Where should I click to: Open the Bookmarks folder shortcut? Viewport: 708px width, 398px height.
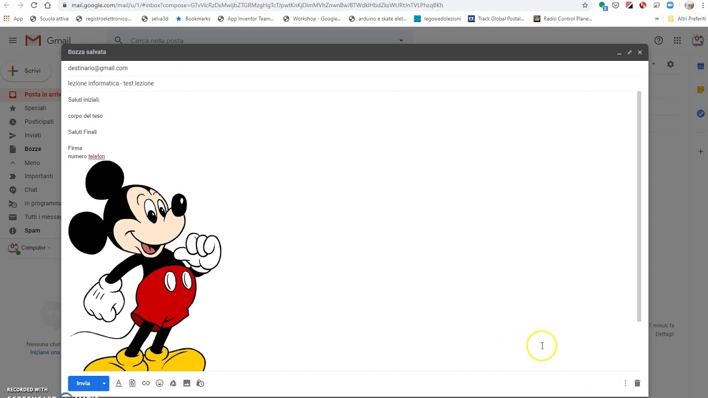click(193, 18)
